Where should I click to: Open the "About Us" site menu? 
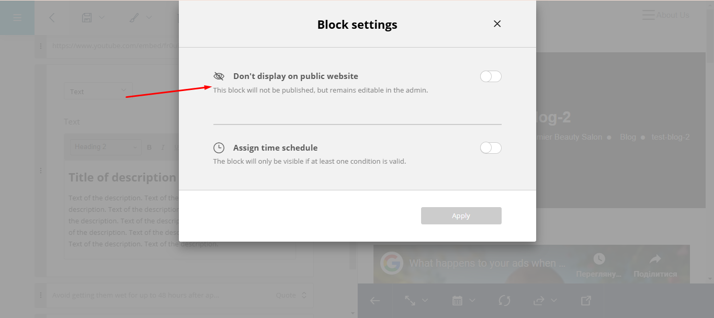point(665,15)
